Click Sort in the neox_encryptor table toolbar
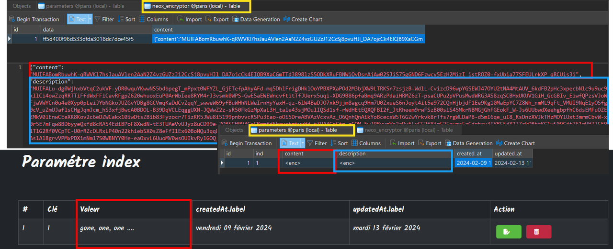The image size is (613, 249). click(126, 19)
